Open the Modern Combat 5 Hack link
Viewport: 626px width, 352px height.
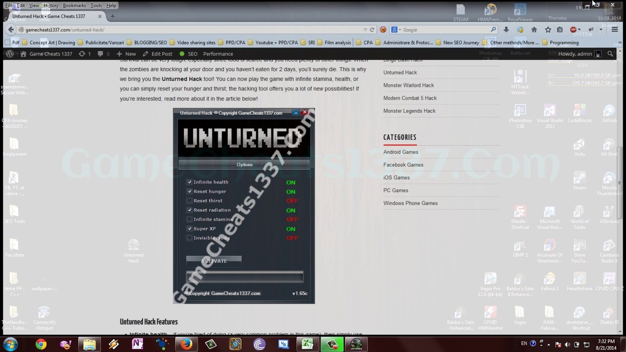pos(410,98)
